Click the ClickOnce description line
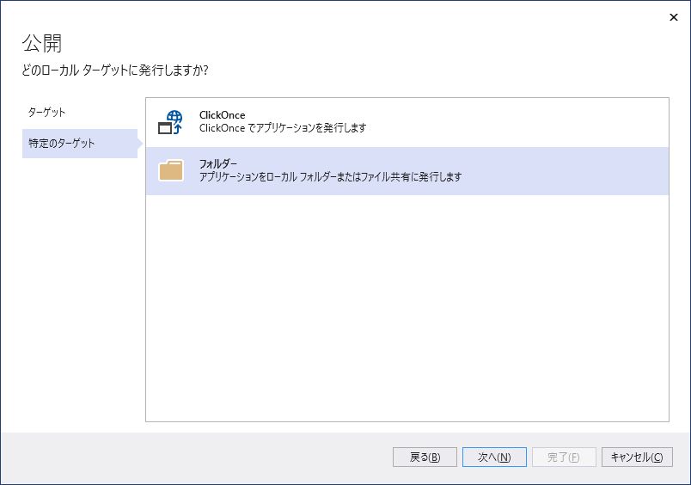This screenshot has width=691, height=485. (x=283, y=128)
